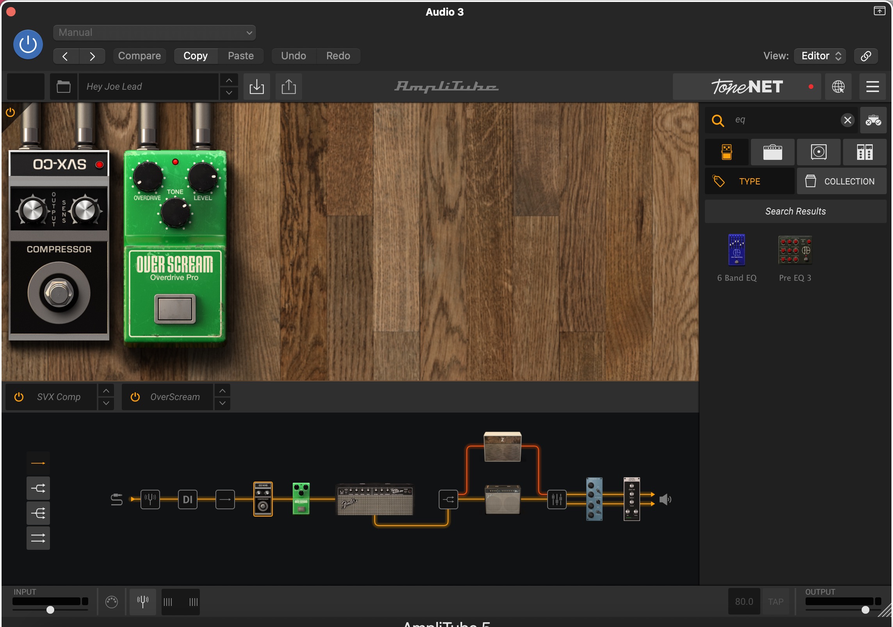Go to next preset arrow
893x627 pixels.
tap(92, 56)
